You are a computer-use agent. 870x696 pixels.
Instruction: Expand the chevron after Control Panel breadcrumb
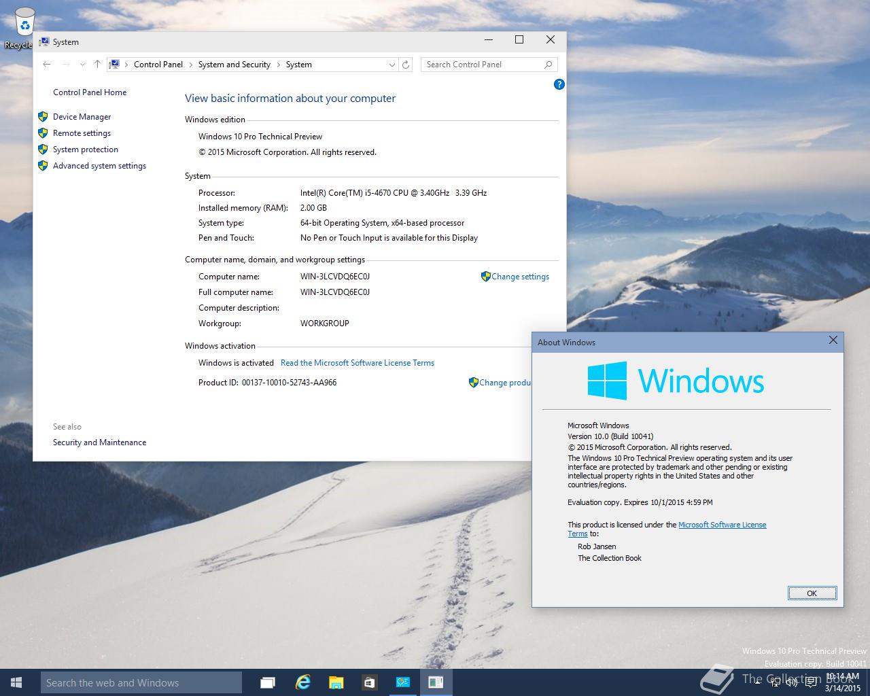[190, 65]
